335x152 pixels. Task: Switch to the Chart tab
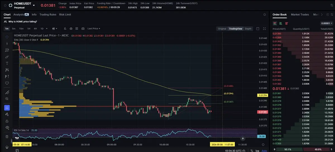pyautogui.click(x=7, y=14)
